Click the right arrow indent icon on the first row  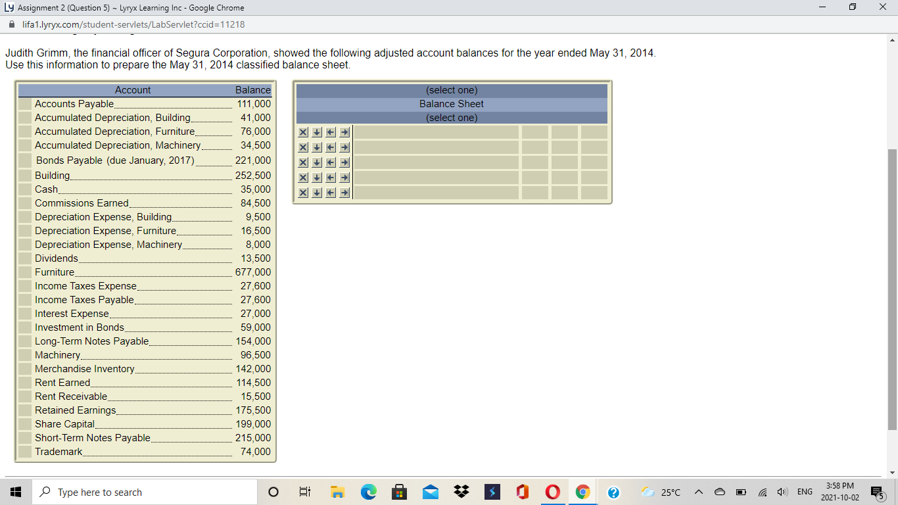(x=344, y=132)
